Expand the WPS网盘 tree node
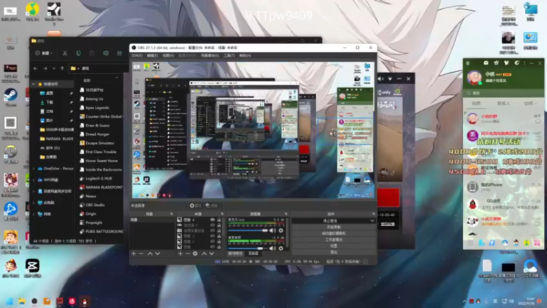The image size is (547, 308). 34,180
